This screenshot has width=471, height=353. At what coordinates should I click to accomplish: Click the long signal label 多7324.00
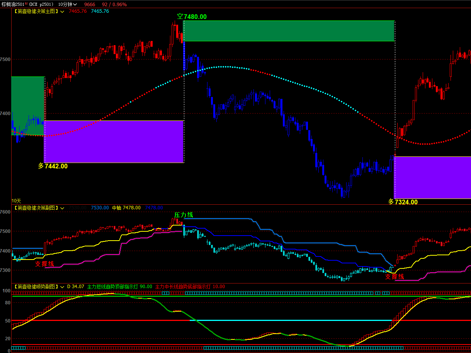point(403,202)
